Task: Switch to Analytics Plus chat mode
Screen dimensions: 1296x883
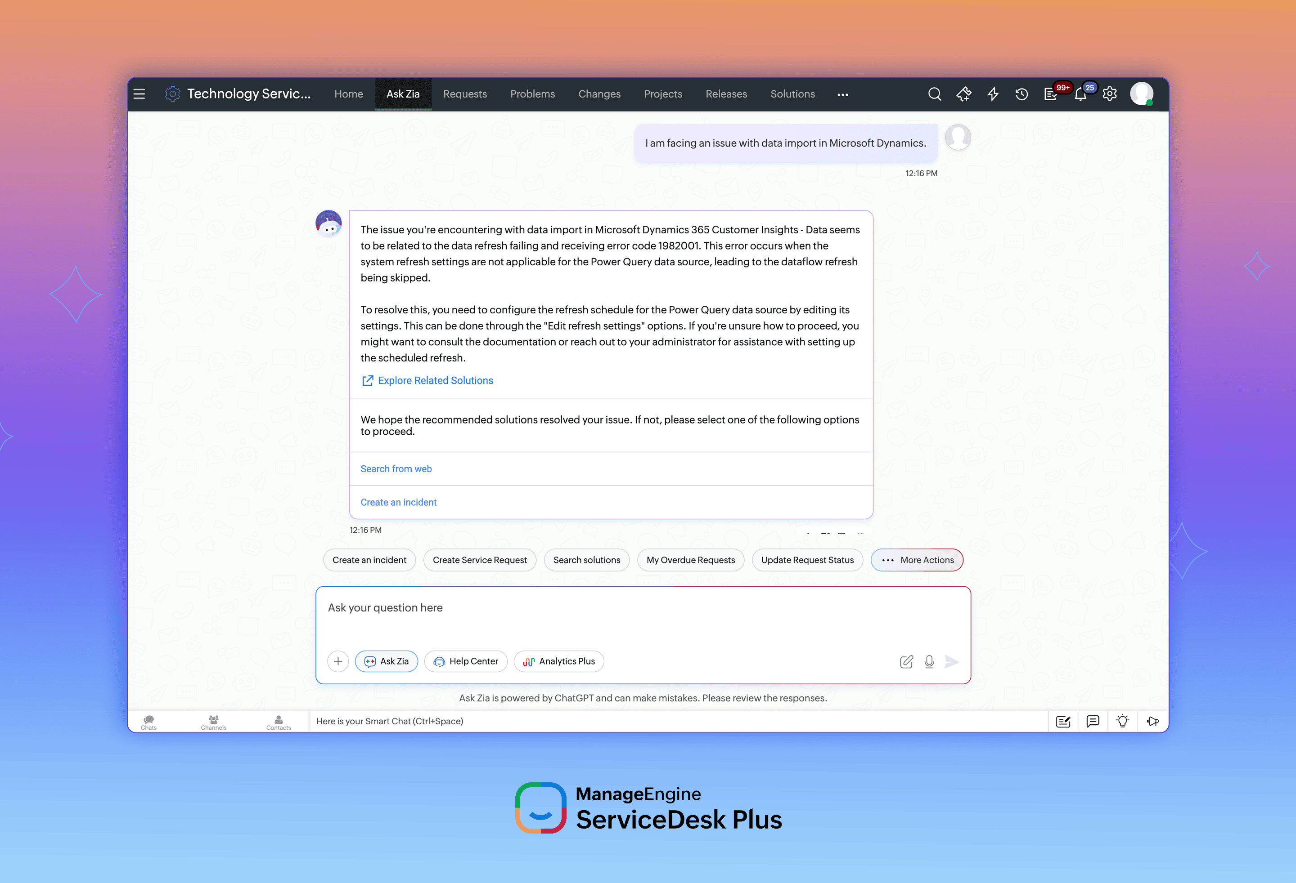Action: (x=559, y=661)
